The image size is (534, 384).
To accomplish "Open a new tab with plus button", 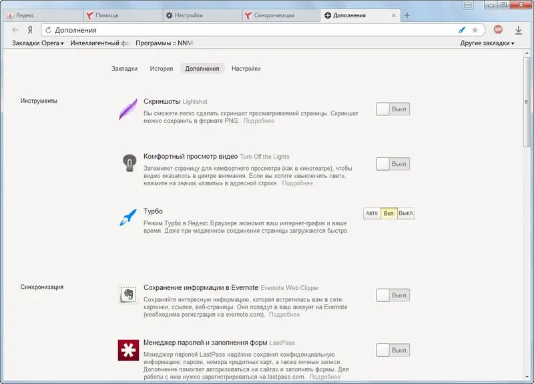I will (407, 15).
